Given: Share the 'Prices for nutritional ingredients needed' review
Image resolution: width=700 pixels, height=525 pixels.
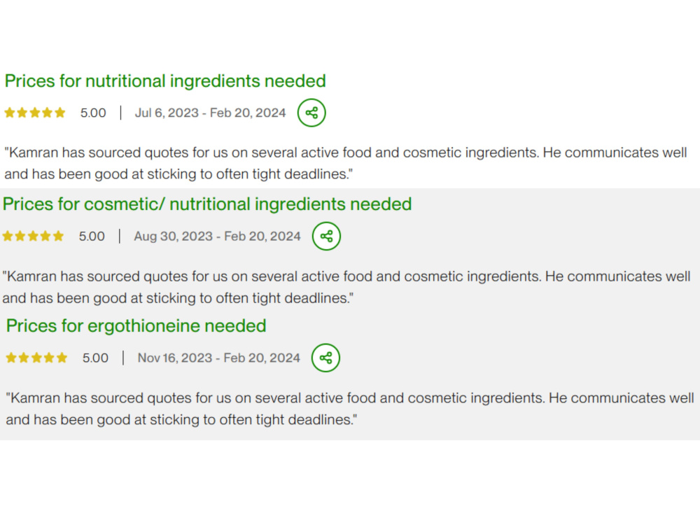Looking at the screenshot, I should tap(311, 113).
